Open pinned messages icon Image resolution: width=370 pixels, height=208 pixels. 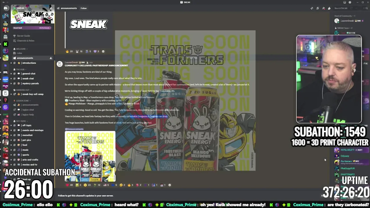tap(323, 8)
